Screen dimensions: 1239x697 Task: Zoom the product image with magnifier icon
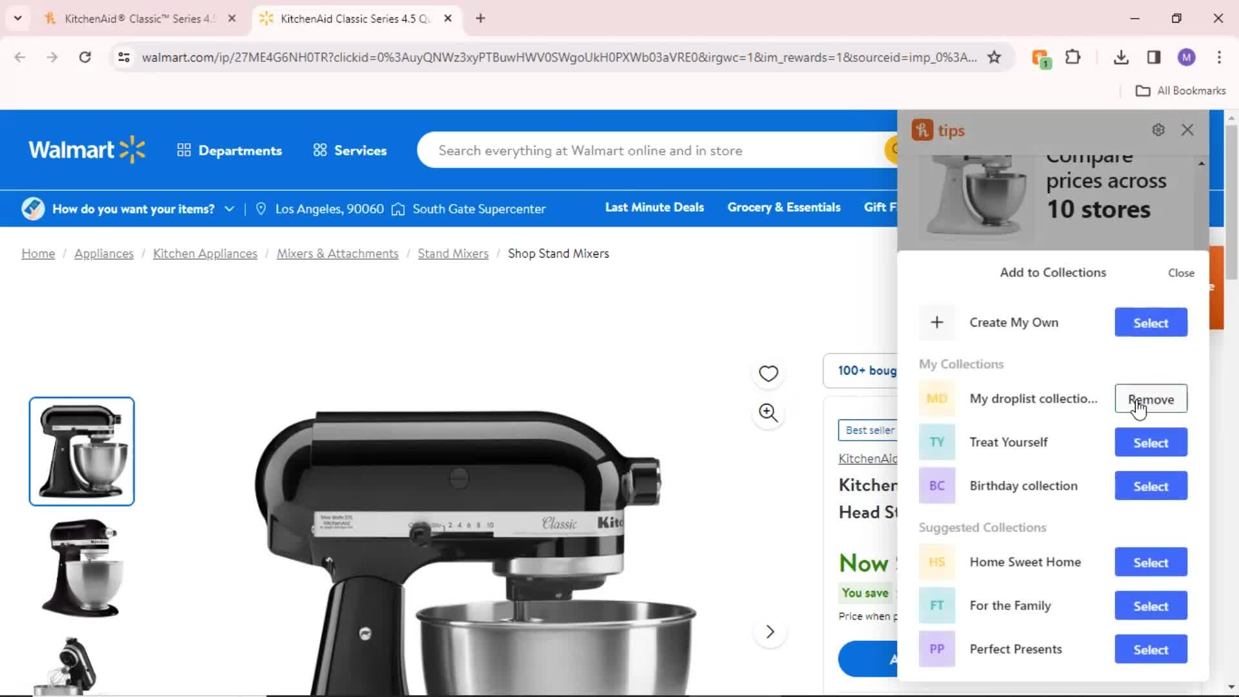[x=768, y=413]
